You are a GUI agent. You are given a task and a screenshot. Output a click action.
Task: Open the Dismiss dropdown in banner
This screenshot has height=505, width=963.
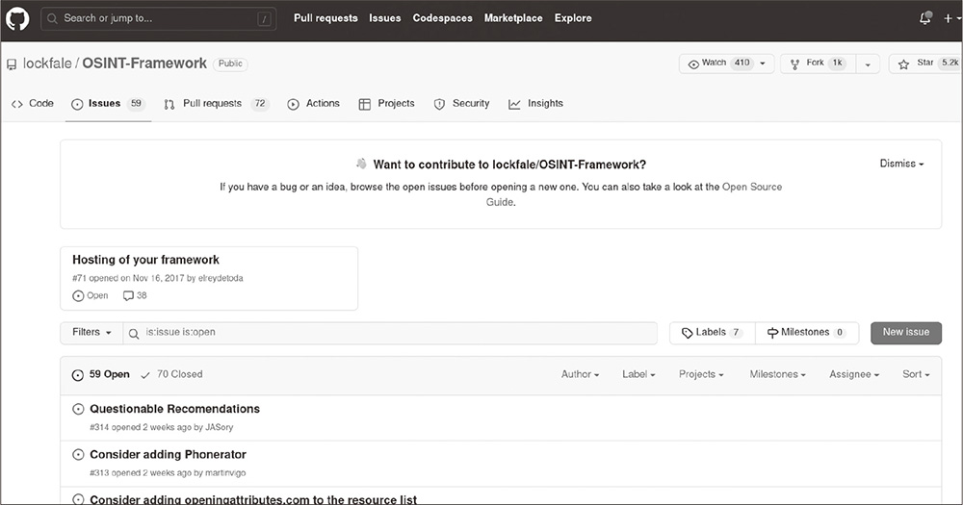[901, 164]
